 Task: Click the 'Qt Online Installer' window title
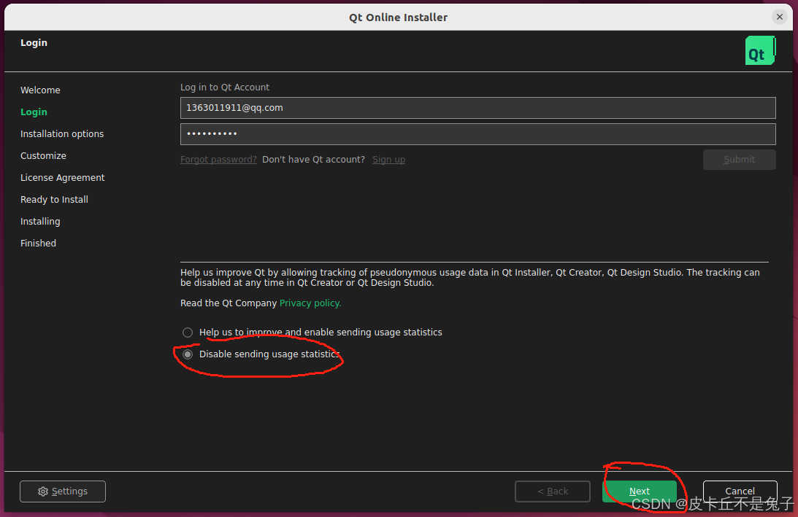pyautogui.click(x=398, y=18)
